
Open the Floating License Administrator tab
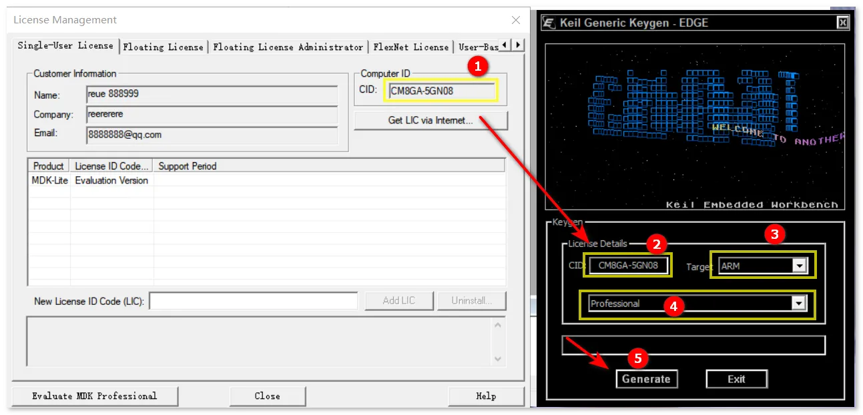[288, 47]
